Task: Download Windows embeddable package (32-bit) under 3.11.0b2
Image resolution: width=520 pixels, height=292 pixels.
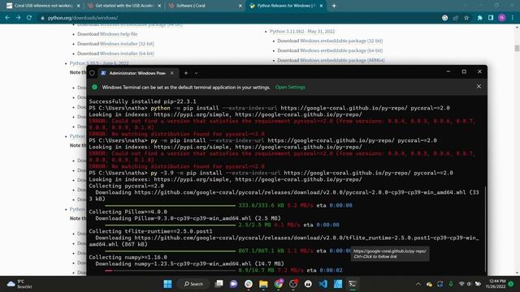Action: tap(341, 41)
